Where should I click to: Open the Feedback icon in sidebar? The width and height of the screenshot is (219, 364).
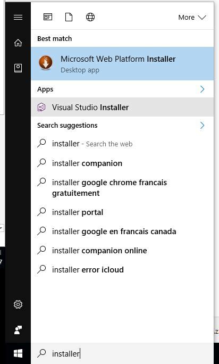(18, 330)
